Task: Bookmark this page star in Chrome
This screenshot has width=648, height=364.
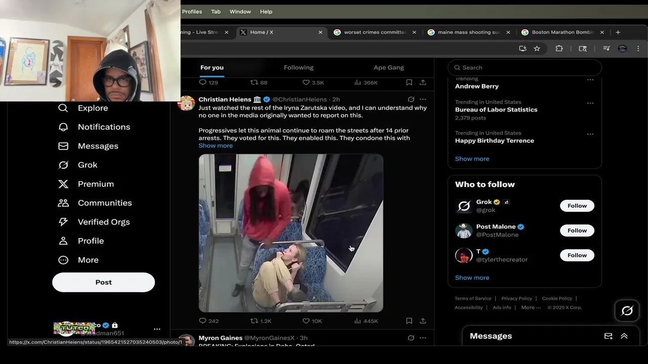Action: coord(537,49)
